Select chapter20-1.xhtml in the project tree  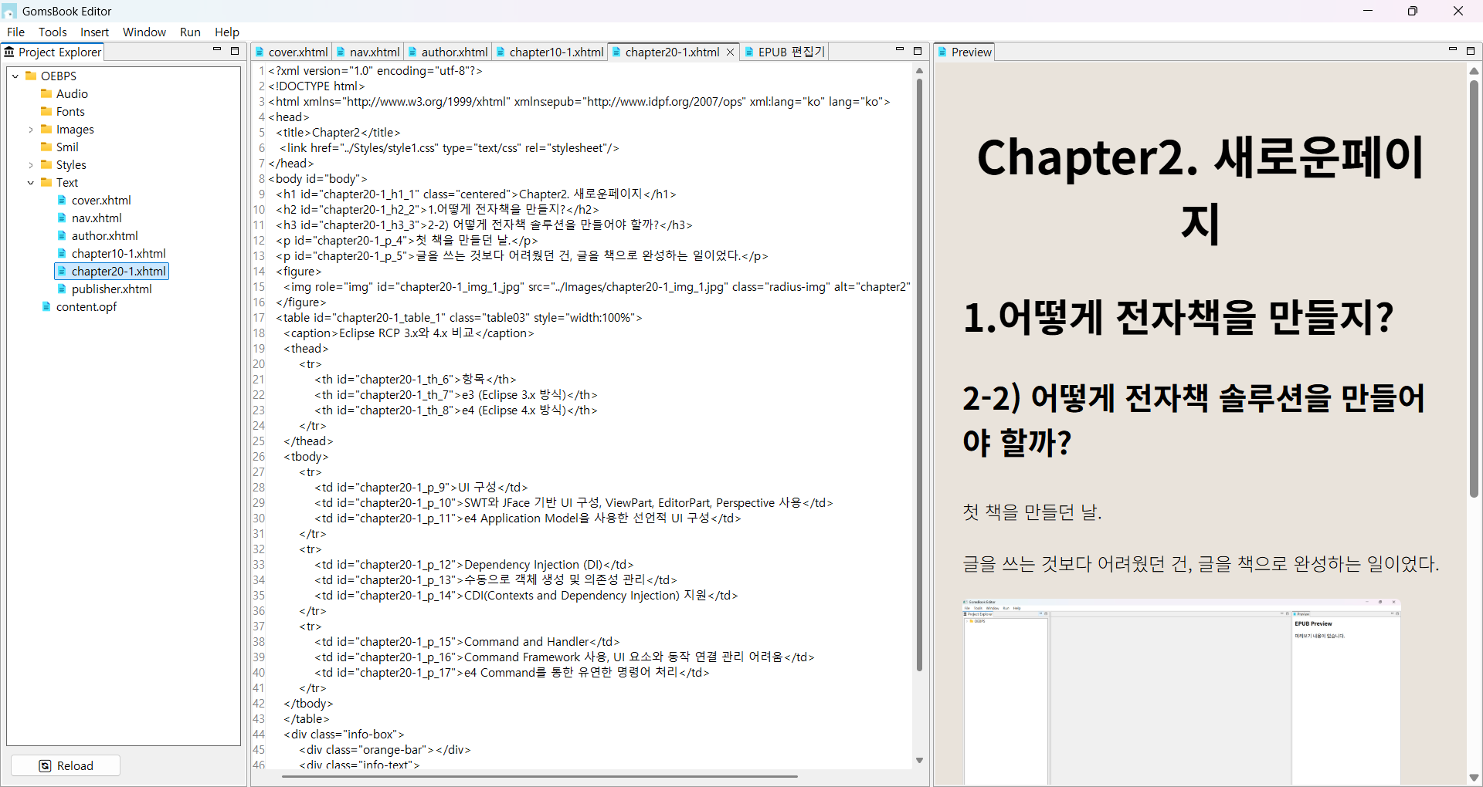(119, 271)
